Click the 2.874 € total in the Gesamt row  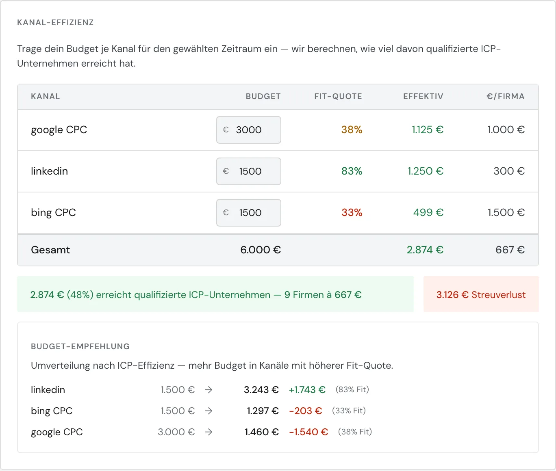point(425,250)
